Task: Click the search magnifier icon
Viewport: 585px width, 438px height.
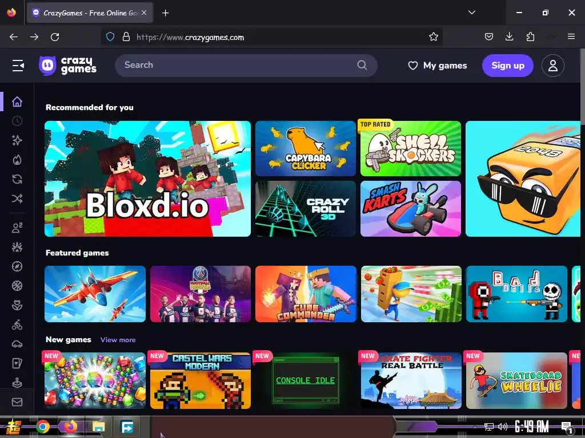Action: pos(362,65)
